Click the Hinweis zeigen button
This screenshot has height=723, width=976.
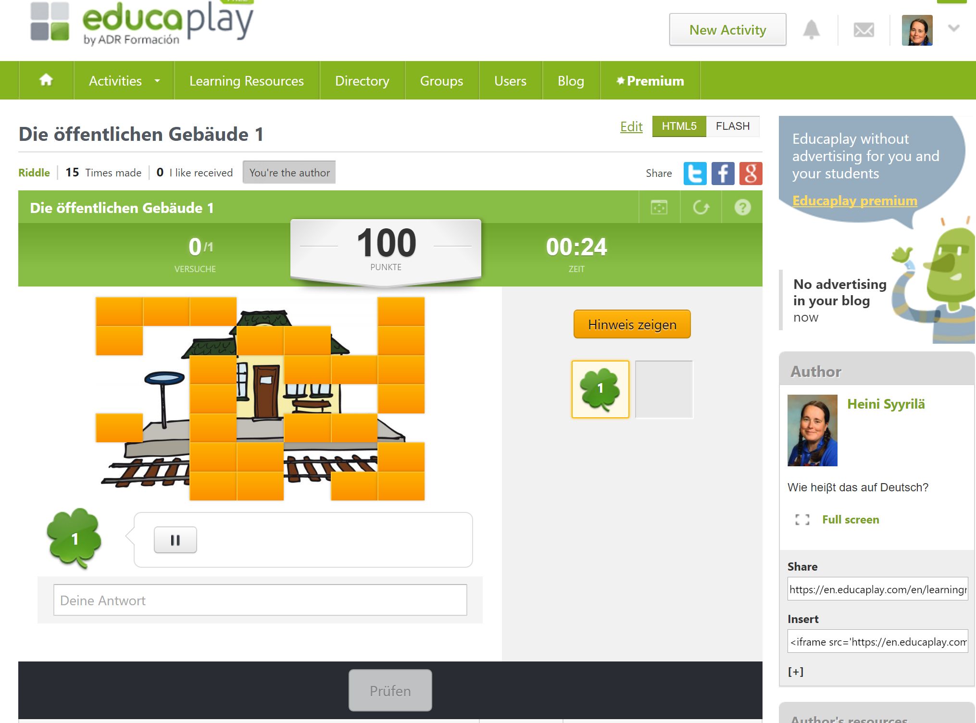click(x=632, y=324)
